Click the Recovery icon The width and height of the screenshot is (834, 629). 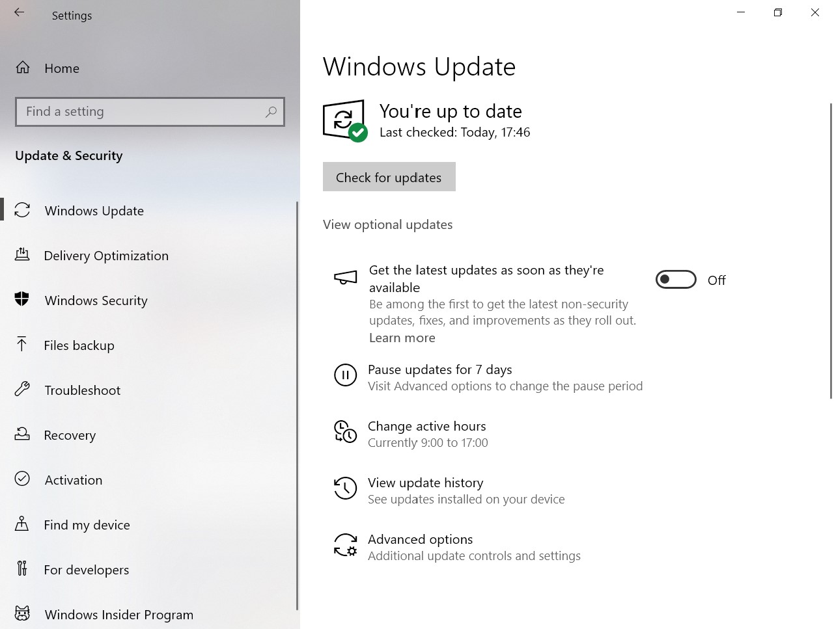(22, 435)
